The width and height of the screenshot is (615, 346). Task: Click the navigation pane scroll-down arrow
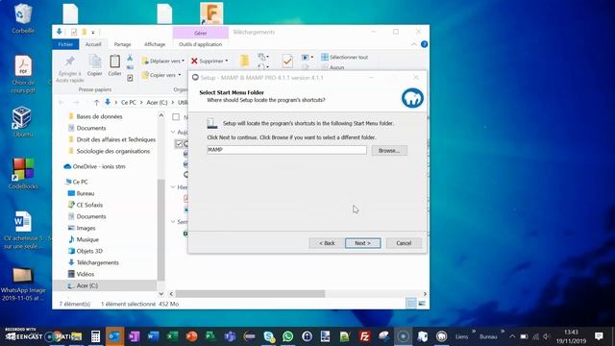[x=160, y=294]
